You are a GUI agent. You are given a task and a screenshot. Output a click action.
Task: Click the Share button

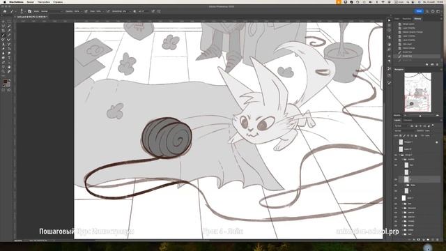pyautogui.click(x=419, y=11)
